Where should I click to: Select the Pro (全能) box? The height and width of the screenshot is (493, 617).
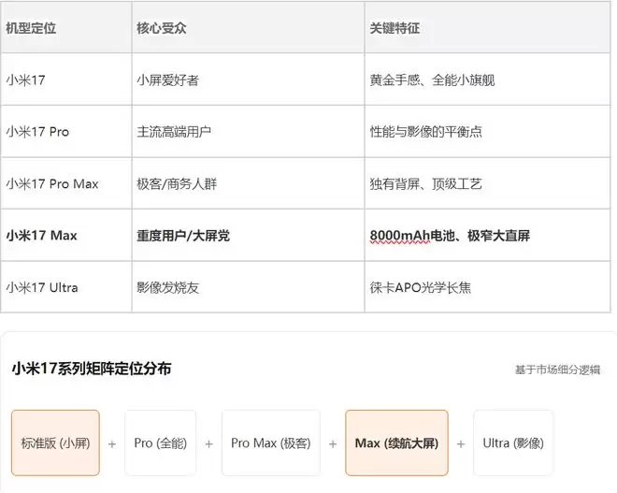coord(160,442)
